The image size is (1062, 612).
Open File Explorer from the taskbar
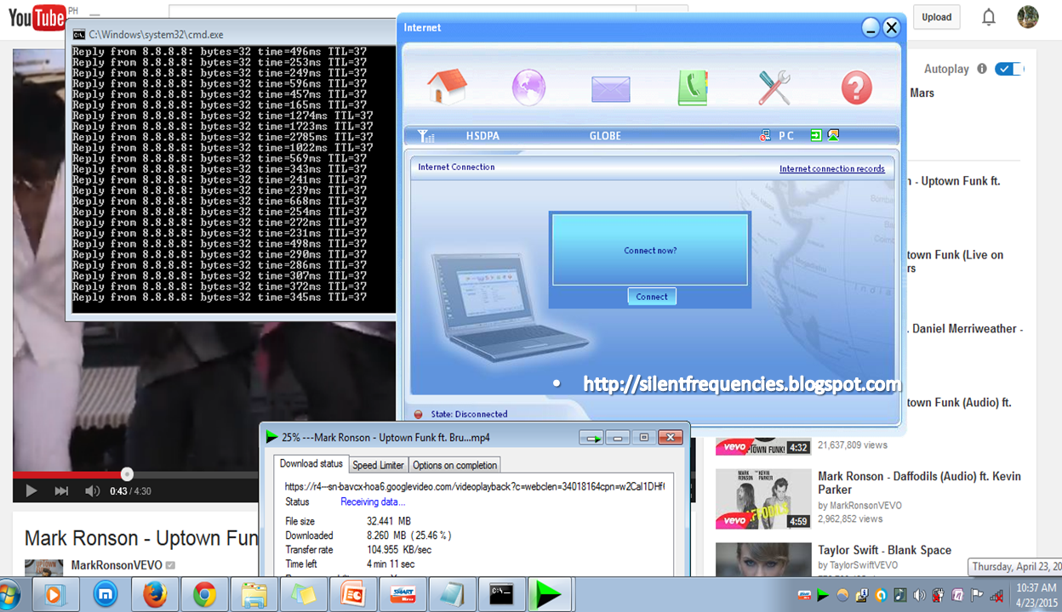254,595
